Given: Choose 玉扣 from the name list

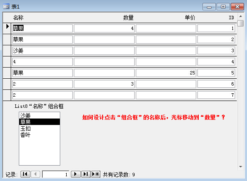Looking at the screenshot, I should coord(39,128).
